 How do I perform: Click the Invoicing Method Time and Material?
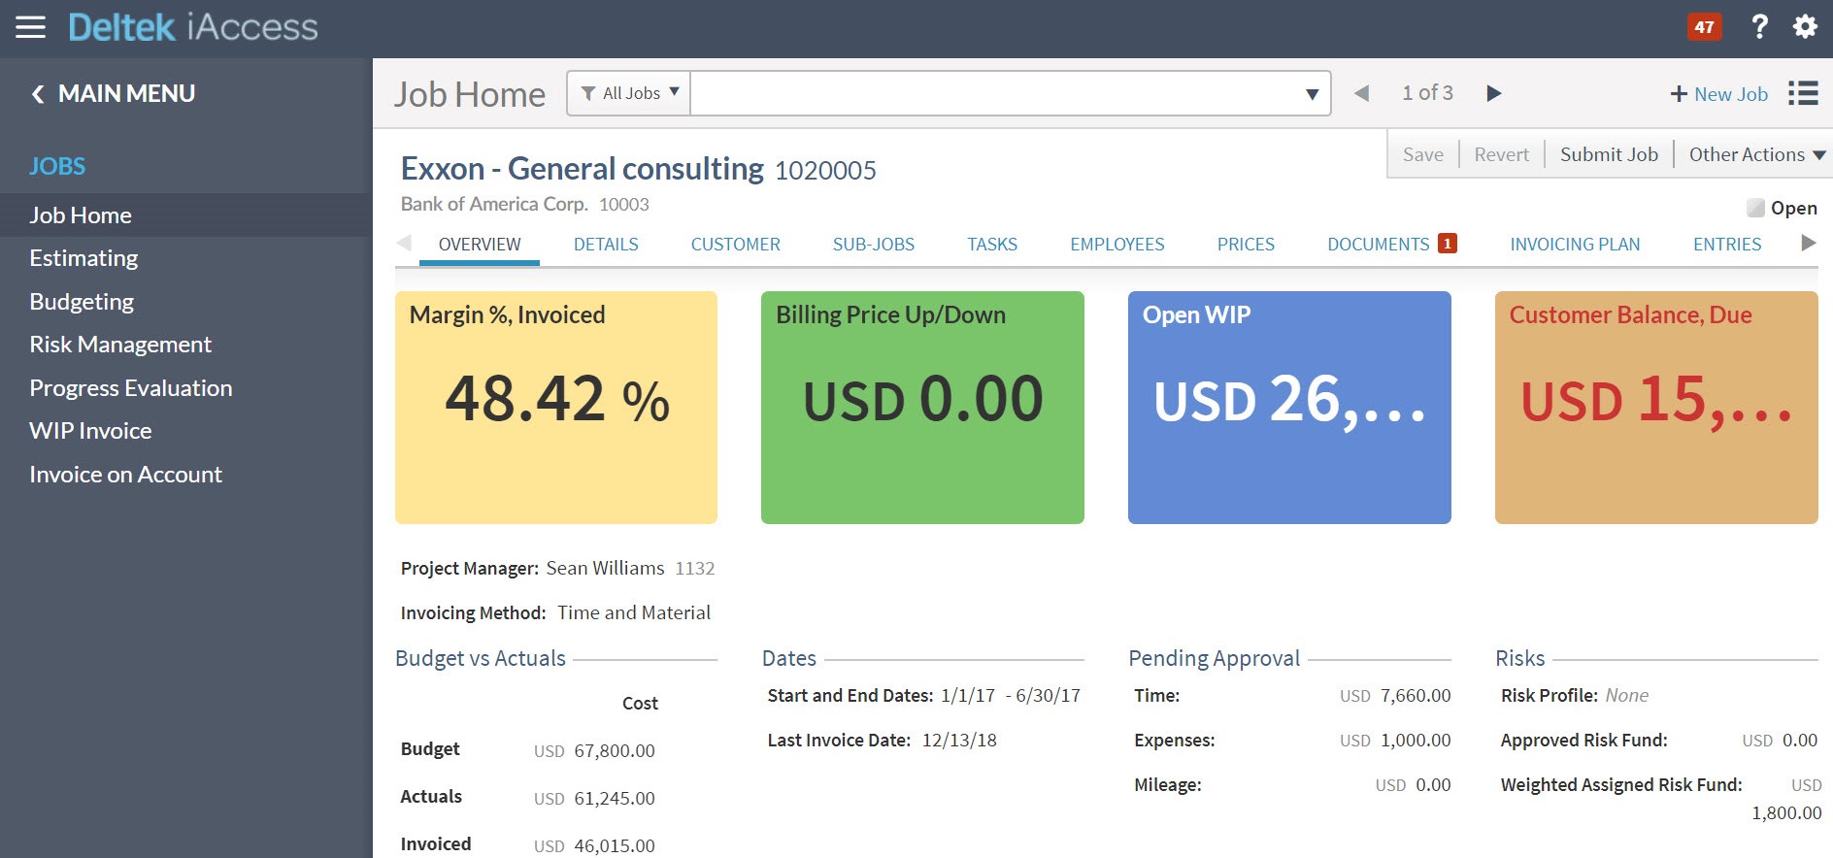pos(634,612)
